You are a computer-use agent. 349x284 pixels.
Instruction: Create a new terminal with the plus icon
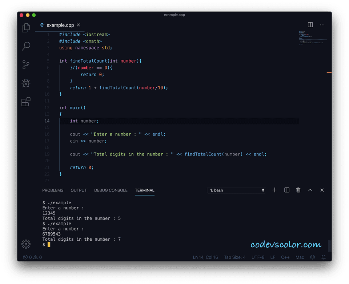pos(274,190)
